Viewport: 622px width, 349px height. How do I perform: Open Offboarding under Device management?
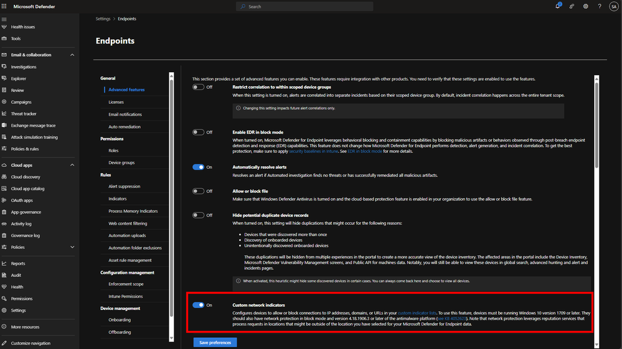pyautogui.click(x=120, y=332)
